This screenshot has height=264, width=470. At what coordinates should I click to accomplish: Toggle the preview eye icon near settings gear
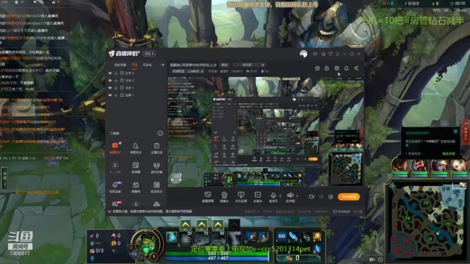(x=321, y=197)
